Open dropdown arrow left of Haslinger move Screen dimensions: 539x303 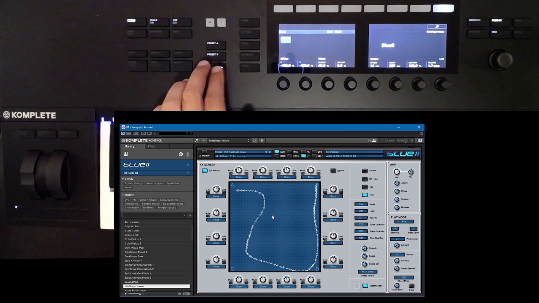[204, 141]
